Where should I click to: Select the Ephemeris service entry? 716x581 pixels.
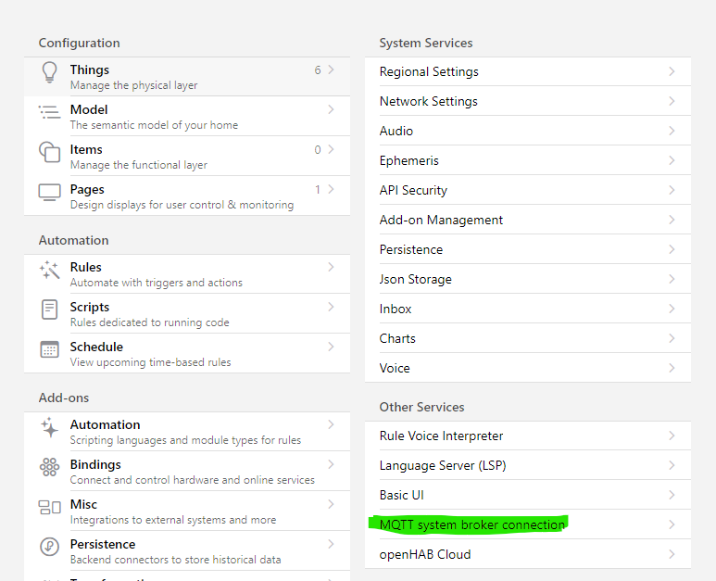pyautogui.click(x=408, y=160)
